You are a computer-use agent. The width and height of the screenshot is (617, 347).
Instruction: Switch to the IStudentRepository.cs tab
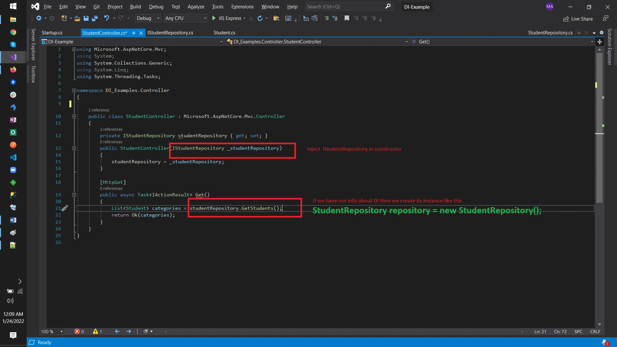pyautogui.click(x=170, y=33)
